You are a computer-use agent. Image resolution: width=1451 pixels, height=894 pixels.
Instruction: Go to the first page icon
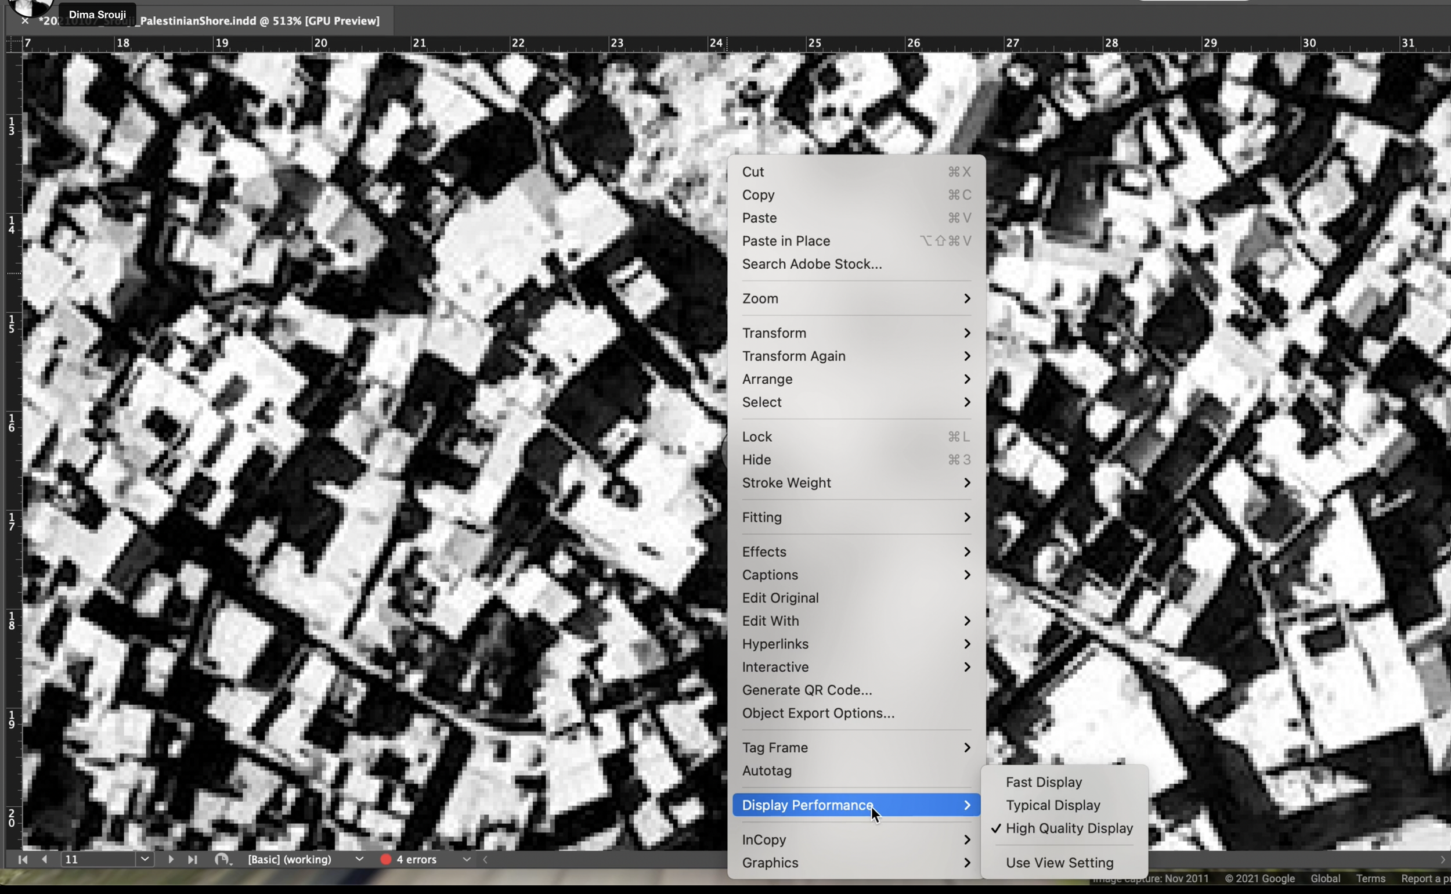[x=23, y=860]
